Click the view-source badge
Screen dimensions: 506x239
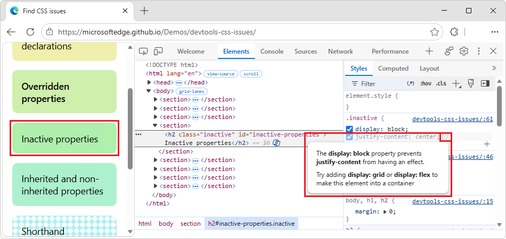point(221,74)
